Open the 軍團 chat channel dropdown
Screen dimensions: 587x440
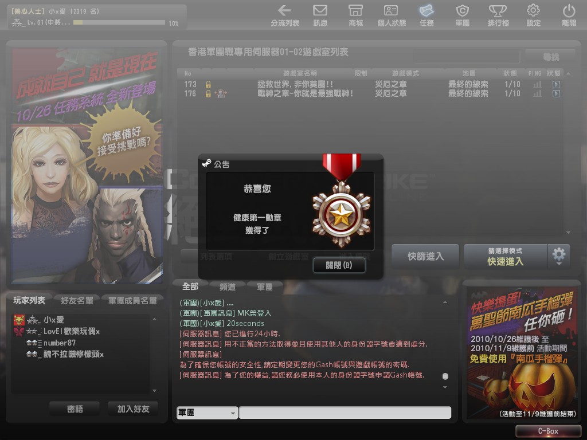click(x=207, y=412)
